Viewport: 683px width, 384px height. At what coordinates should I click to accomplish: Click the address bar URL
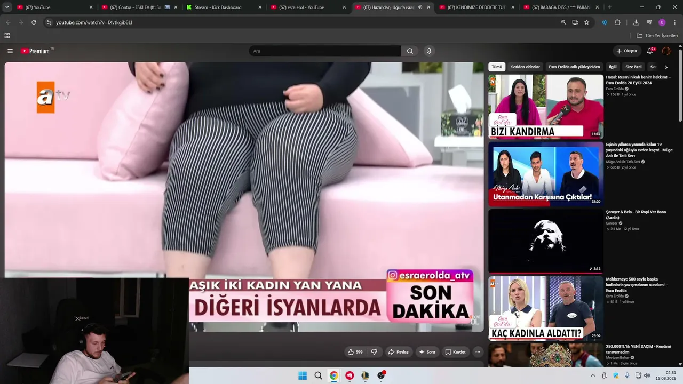click(x=94, y=22)
